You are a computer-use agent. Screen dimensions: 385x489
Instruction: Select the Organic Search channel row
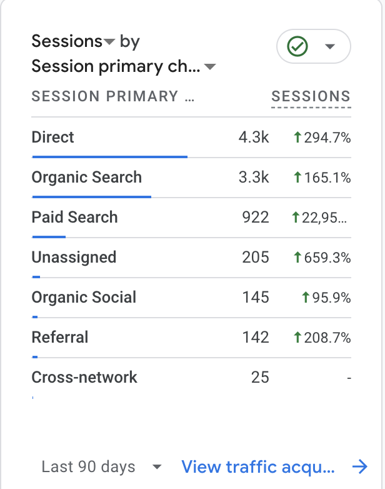pos(87,177)
